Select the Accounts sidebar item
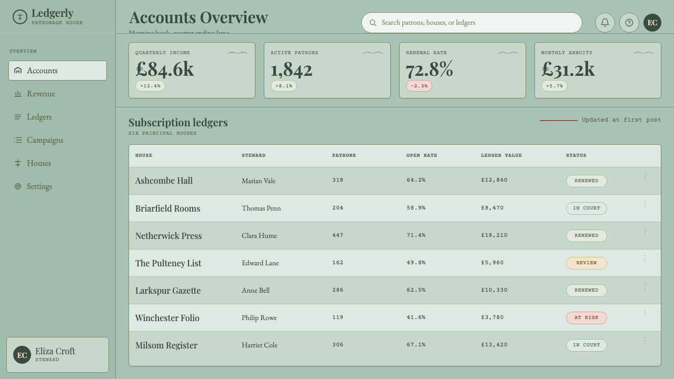This screenshot has width=674, height=379. 57,71
